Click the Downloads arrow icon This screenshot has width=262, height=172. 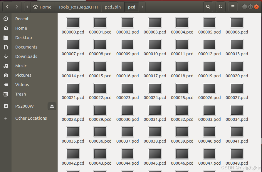(x=6, y=56)
